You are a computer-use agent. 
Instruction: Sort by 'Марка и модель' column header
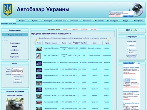click(x=51, y=43)
